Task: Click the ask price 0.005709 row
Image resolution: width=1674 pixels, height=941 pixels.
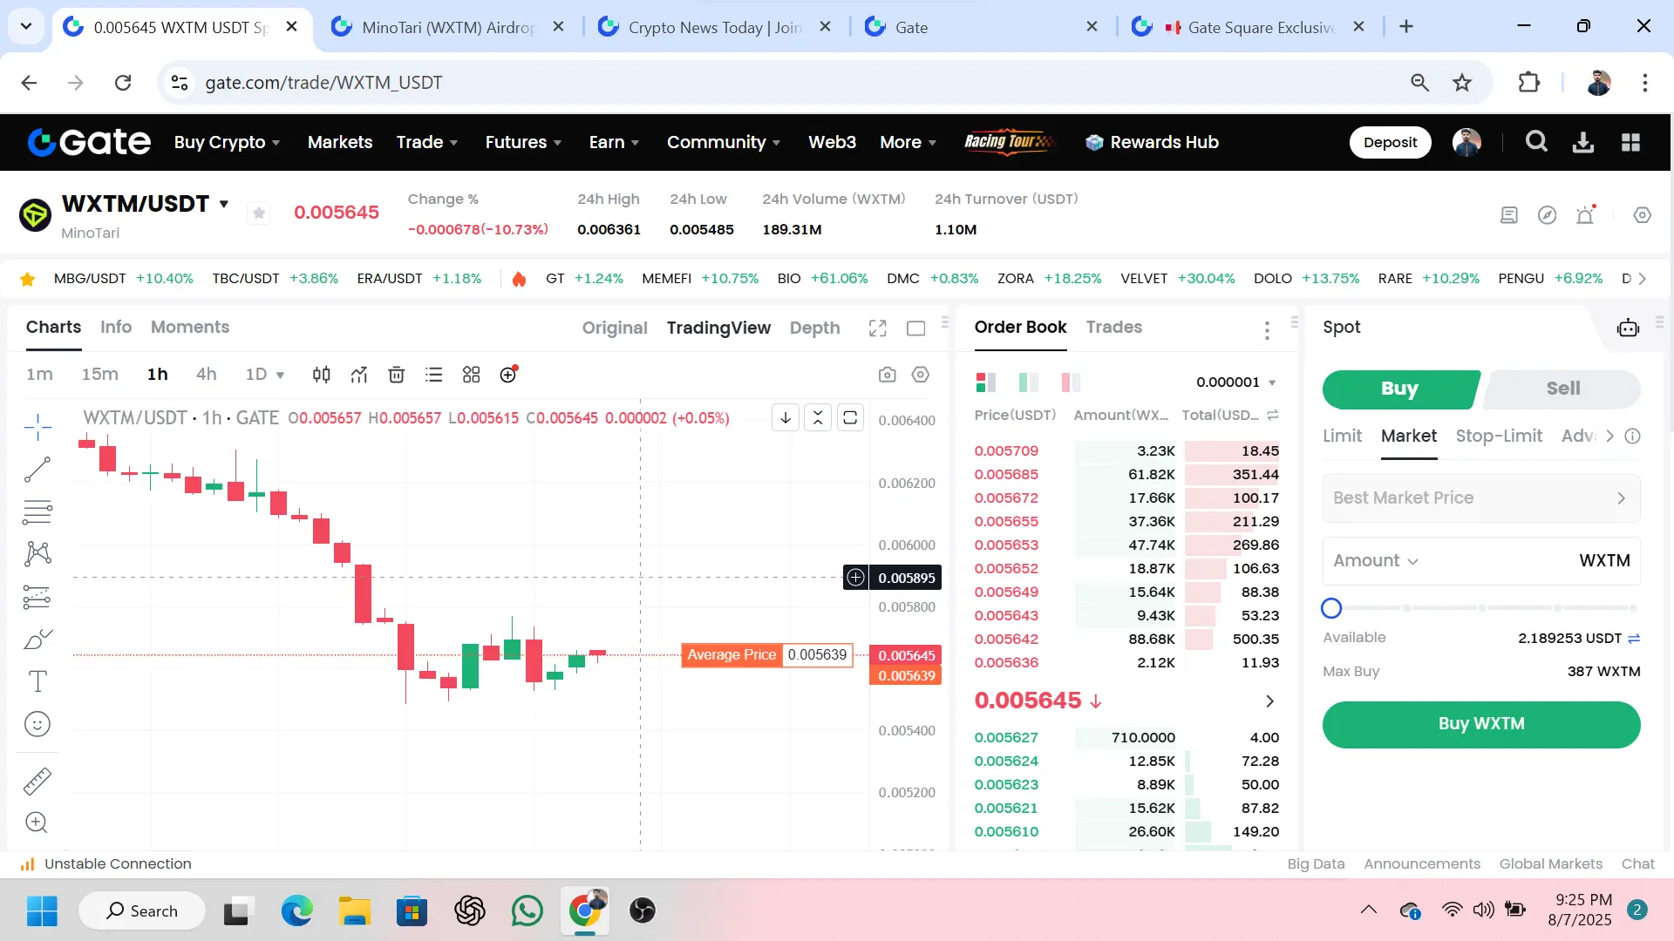Action: coord(1126,451)
